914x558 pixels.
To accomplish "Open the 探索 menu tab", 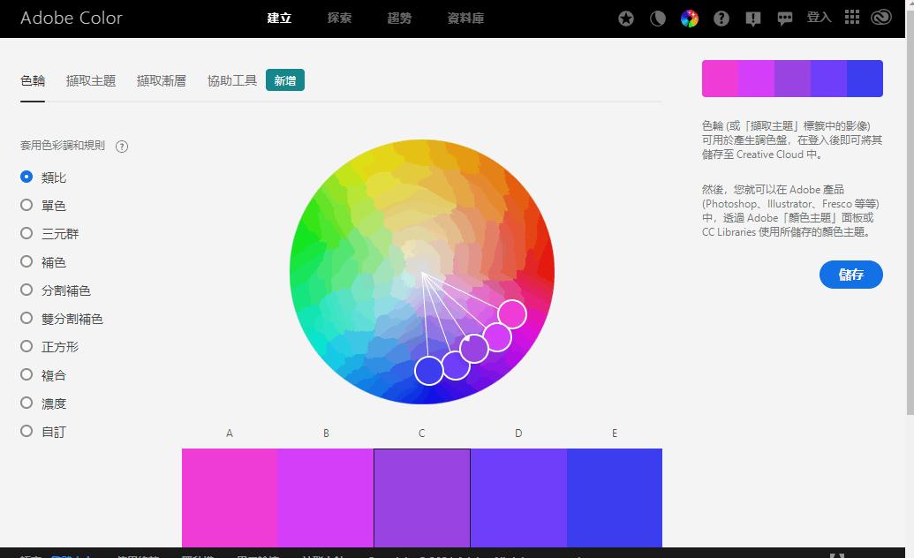I will point(339,18).
